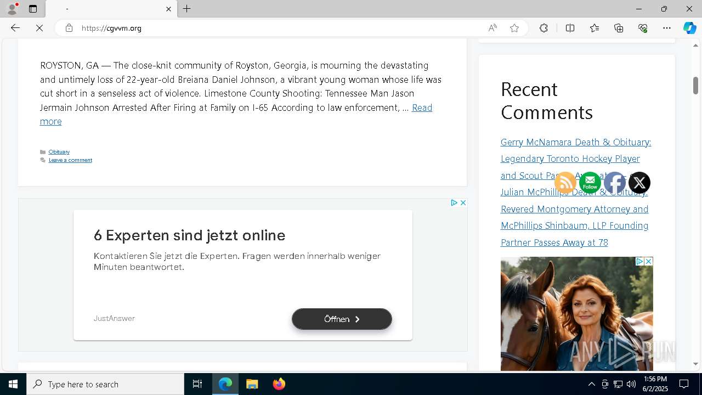Add this page to favorites
Image resolution: width=702 pixels, height=395 pixels.
click(514, 28)
